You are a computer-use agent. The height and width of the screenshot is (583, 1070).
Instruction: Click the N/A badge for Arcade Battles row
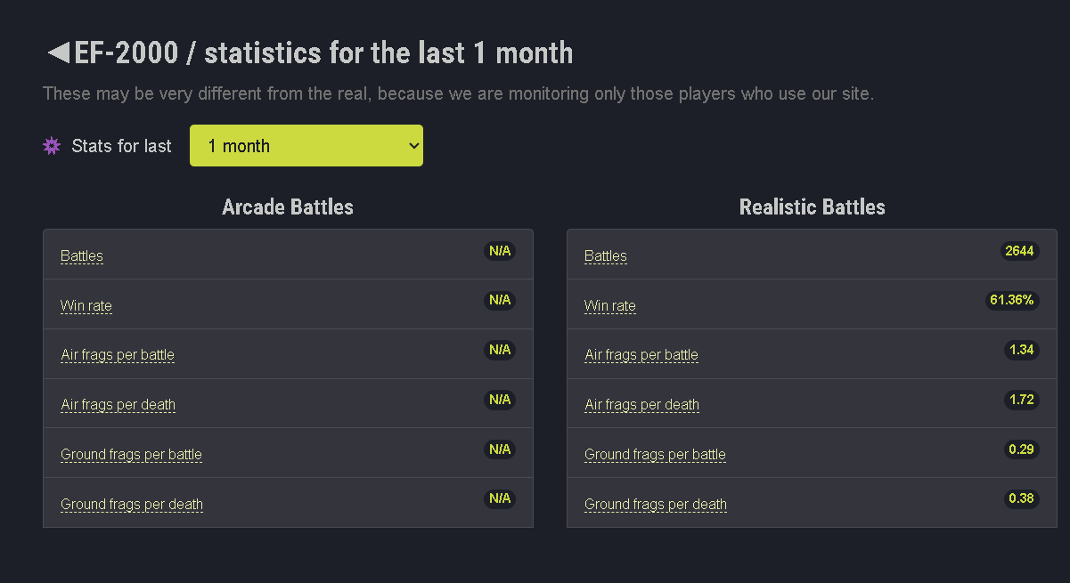pos(500,251)
